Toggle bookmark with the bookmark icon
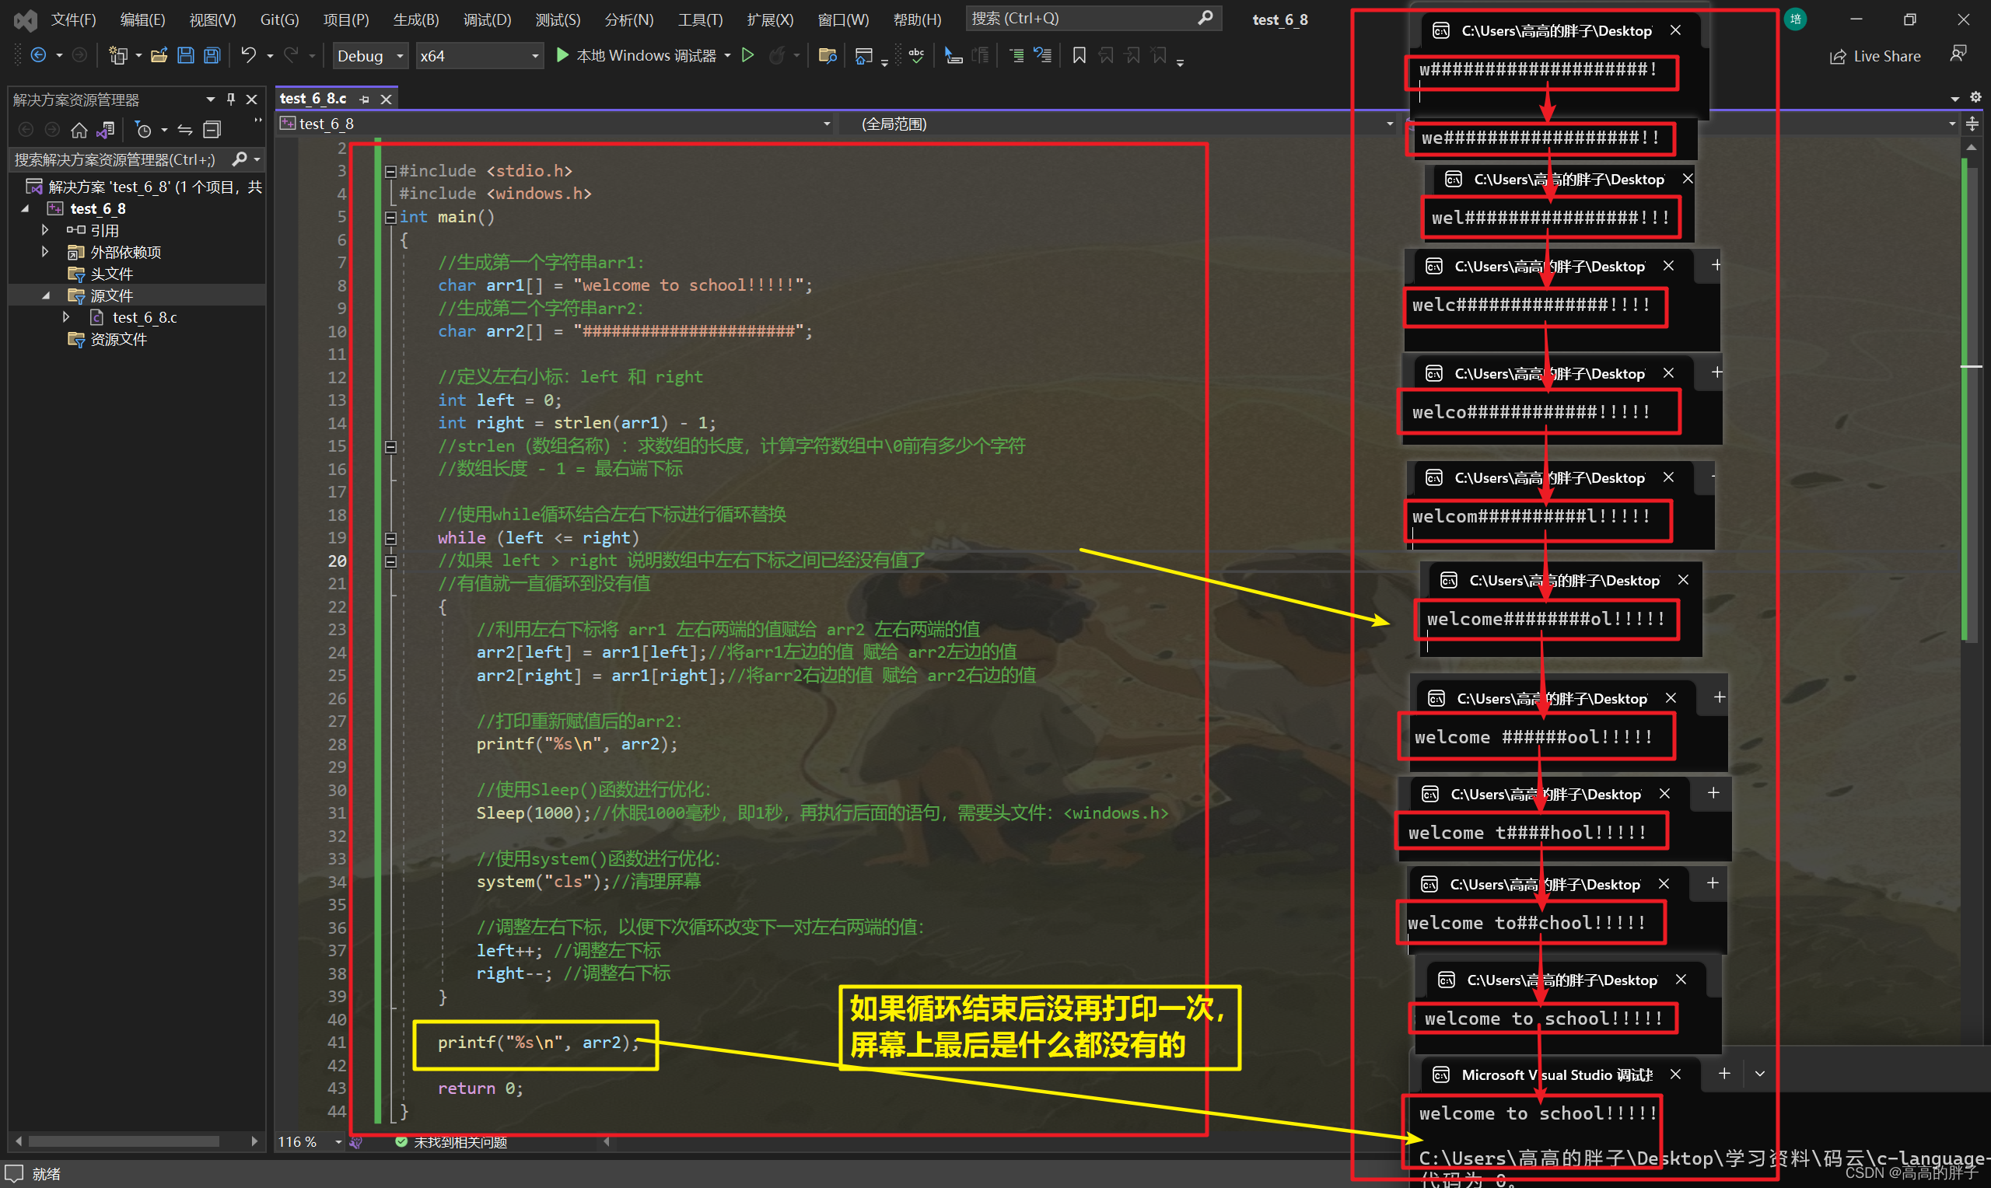This screenshot has width=1991, height=1188. point(1079,55)
